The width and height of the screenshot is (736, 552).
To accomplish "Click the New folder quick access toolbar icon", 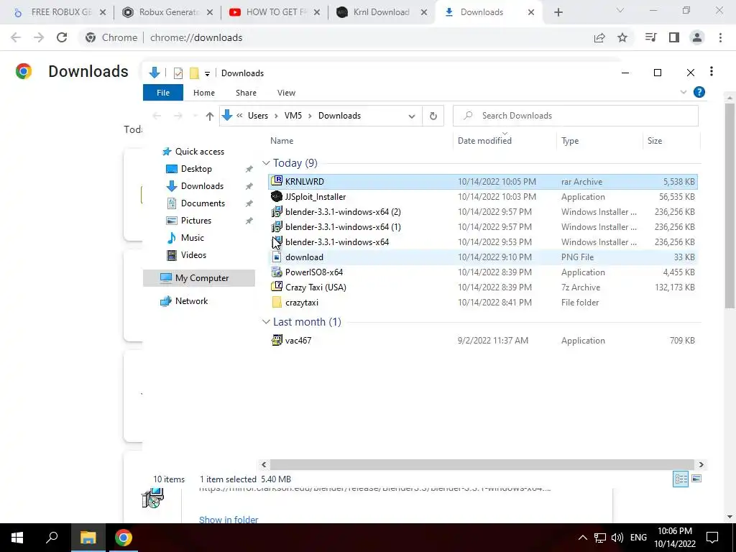I will tap(194, 73).
